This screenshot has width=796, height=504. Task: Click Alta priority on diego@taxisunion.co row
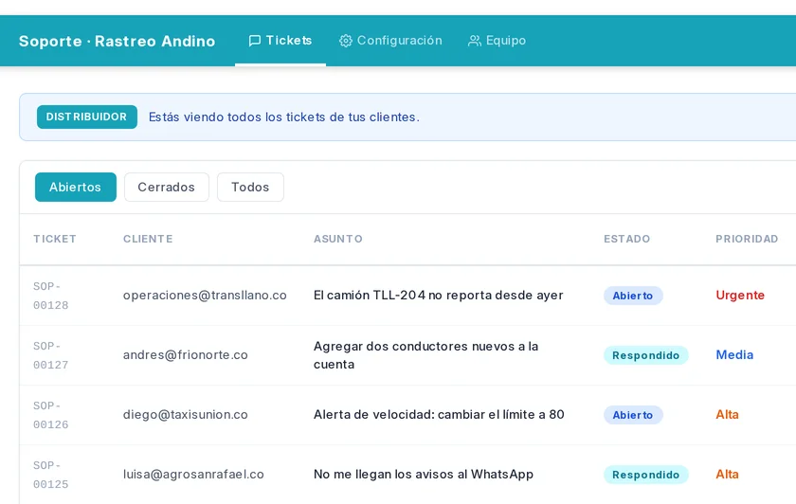[x=727, y=414]
